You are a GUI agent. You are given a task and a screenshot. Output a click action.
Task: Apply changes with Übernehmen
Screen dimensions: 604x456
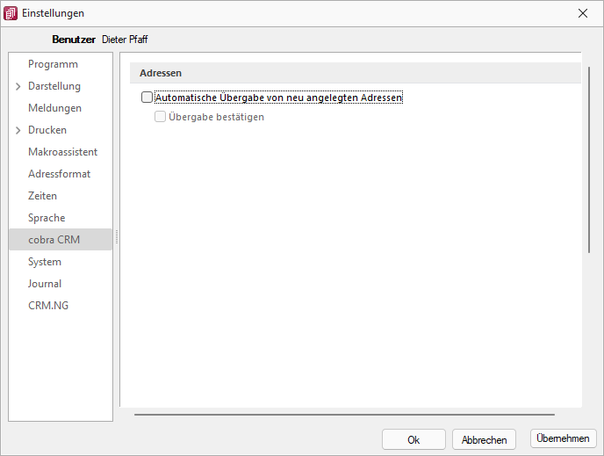coord(563,438)
